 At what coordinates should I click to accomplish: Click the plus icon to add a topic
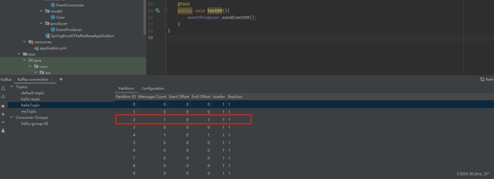pyautogui.click(x=3, y=114)
